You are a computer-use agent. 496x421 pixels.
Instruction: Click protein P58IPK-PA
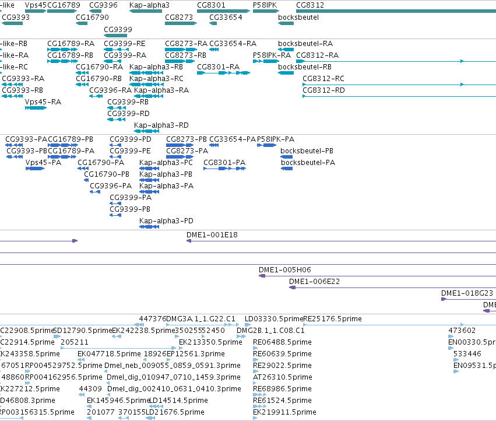point(266,145)
